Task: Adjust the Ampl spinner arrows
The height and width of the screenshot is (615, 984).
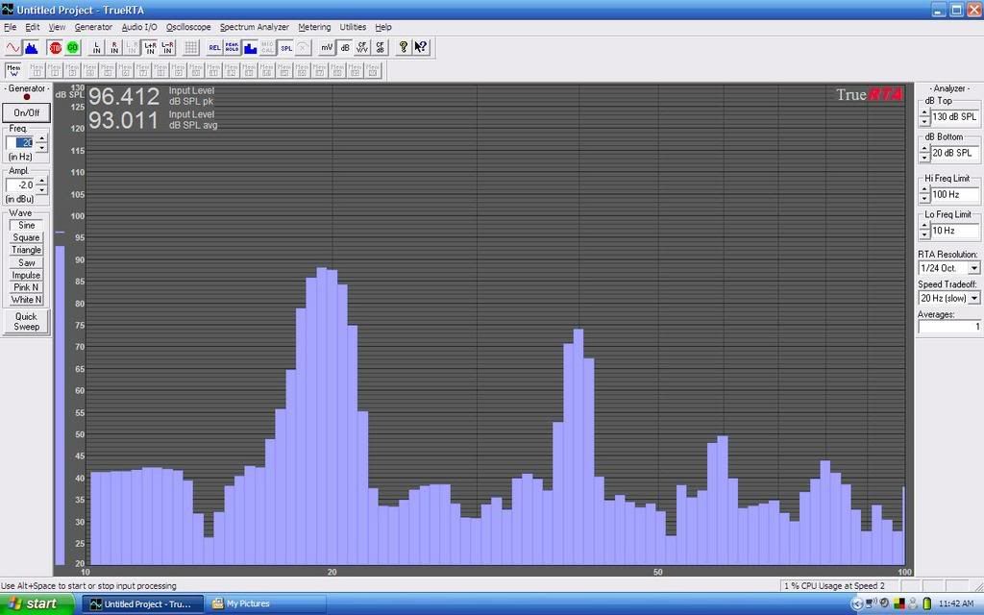Action: pos(41,185)
